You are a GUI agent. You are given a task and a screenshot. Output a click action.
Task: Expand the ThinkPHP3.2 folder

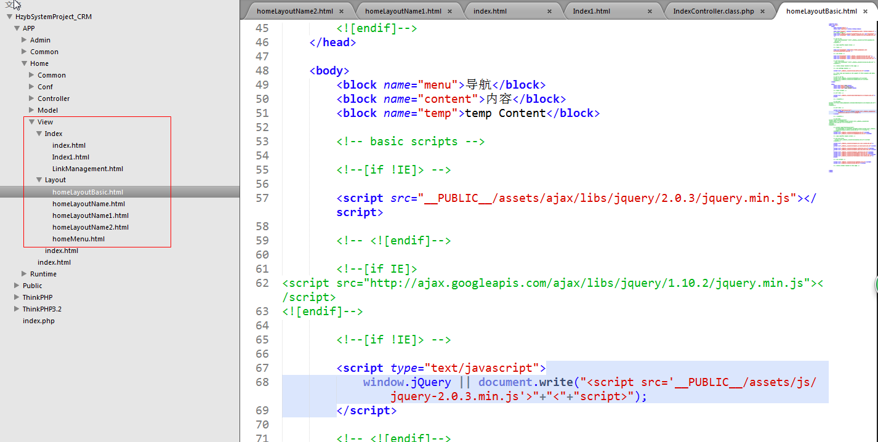tap(17, 309)
